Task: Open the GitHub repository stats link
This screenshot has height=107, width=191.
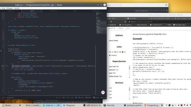Action: click(117, 52)
